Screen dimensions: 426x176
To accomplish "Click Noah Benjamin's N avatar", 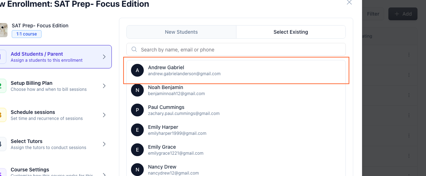I will coord(137,90).
